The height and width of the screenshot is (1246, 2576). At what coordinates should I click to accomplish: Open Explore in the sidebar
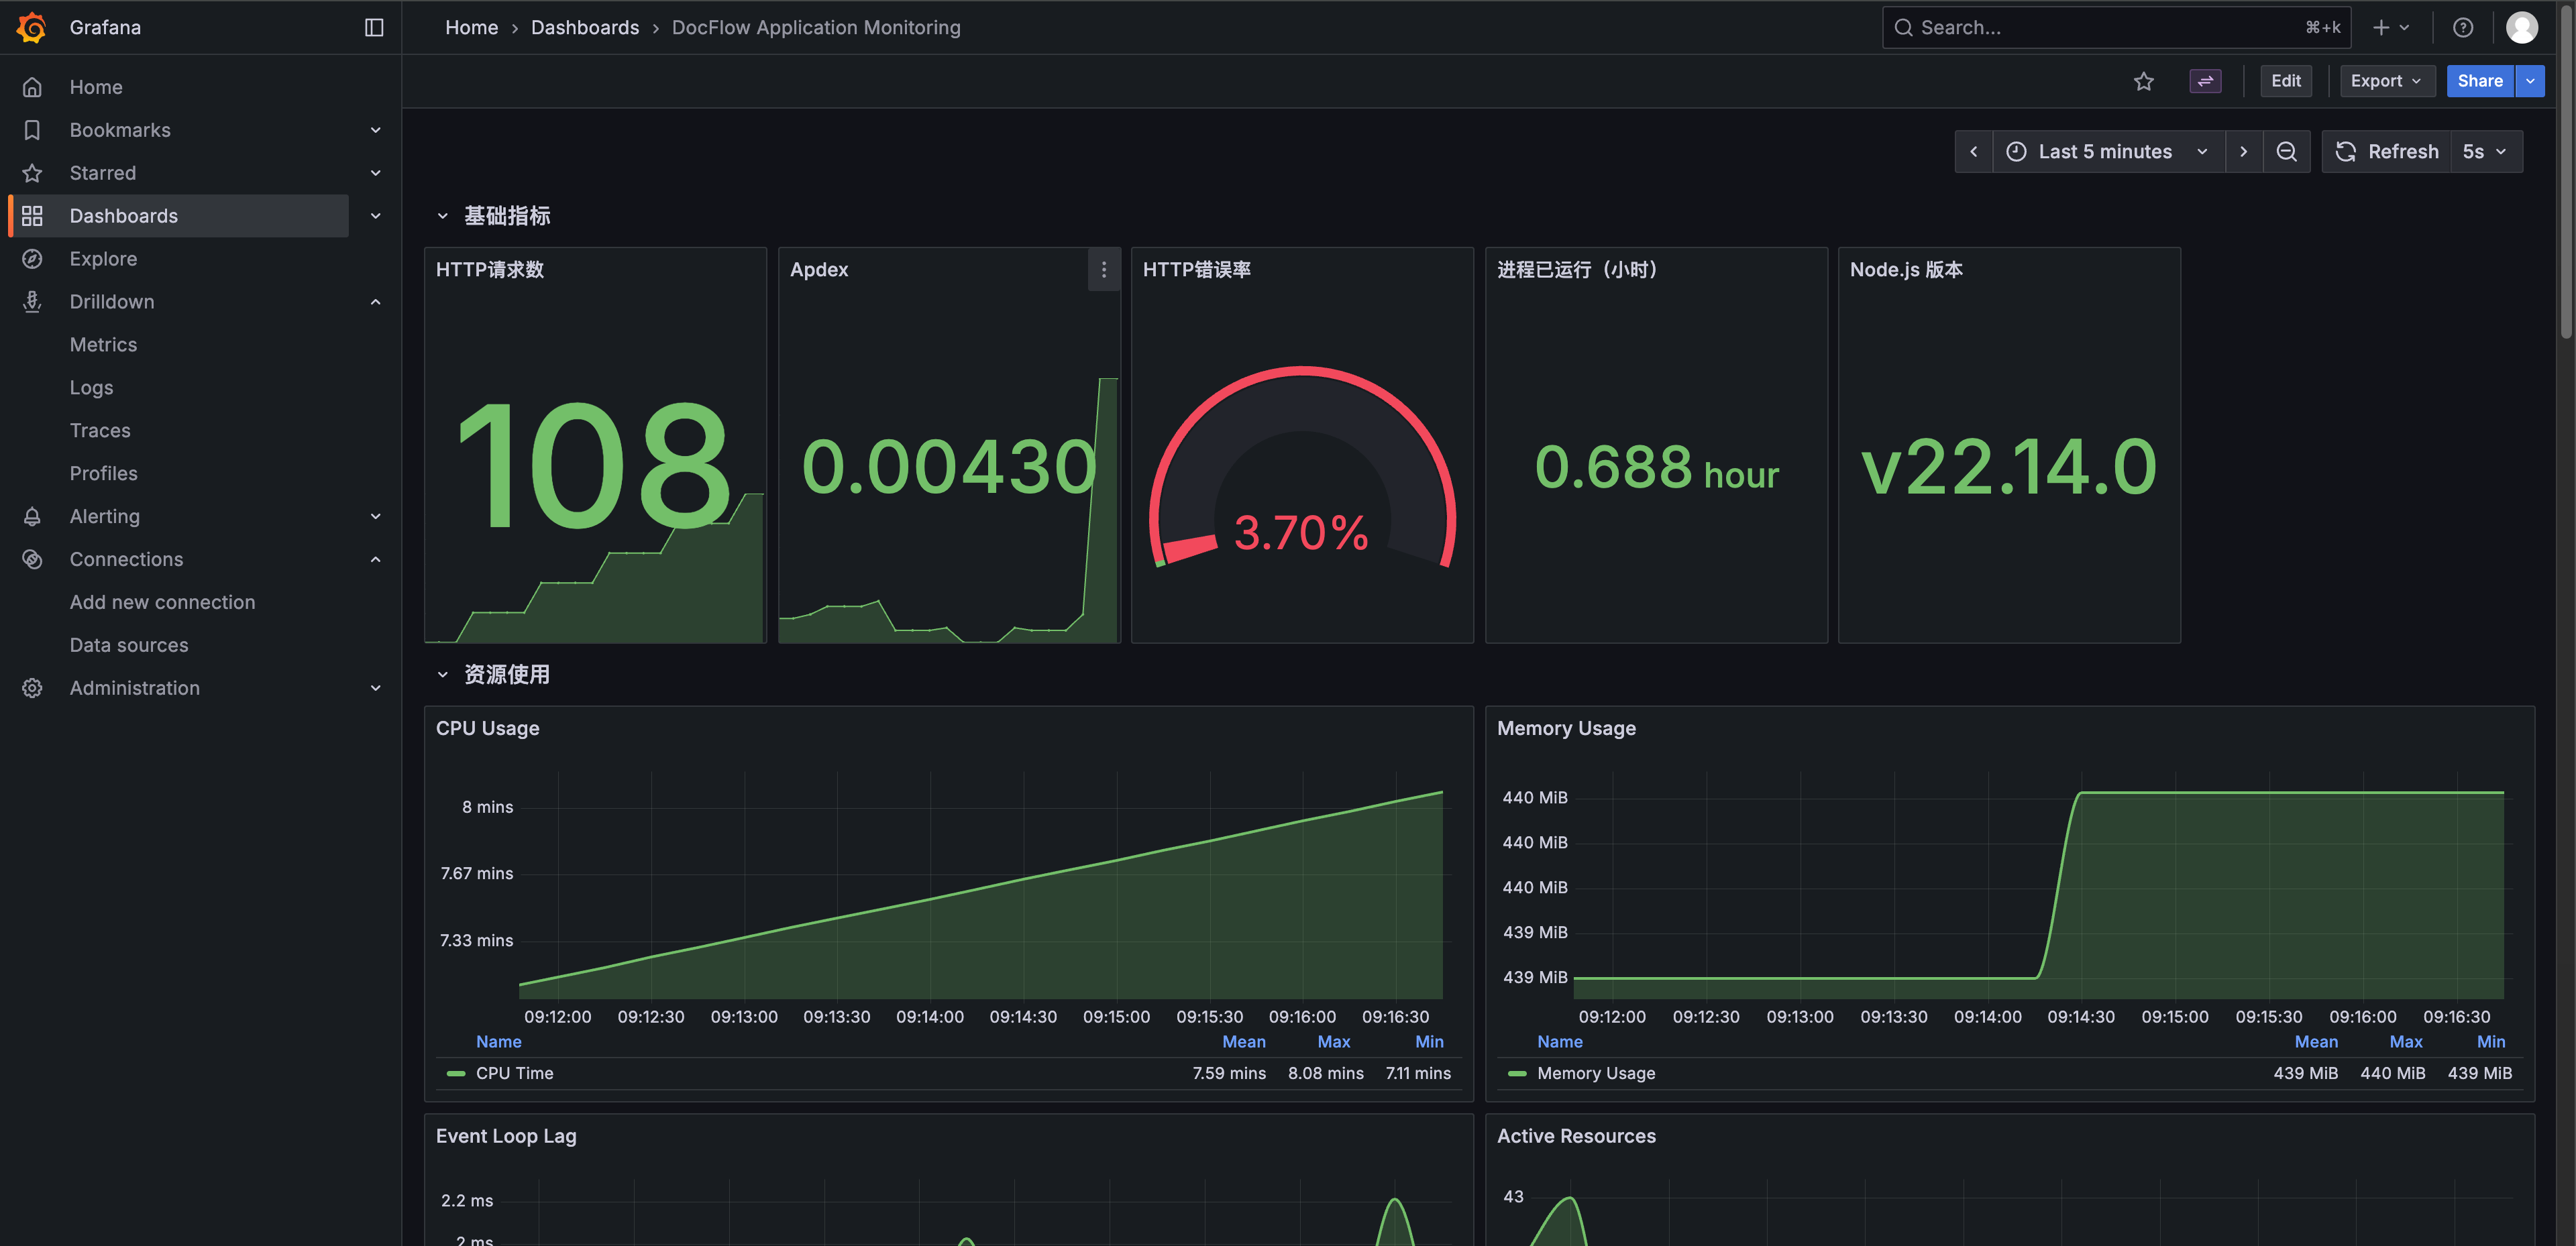(x=103, y=259)
